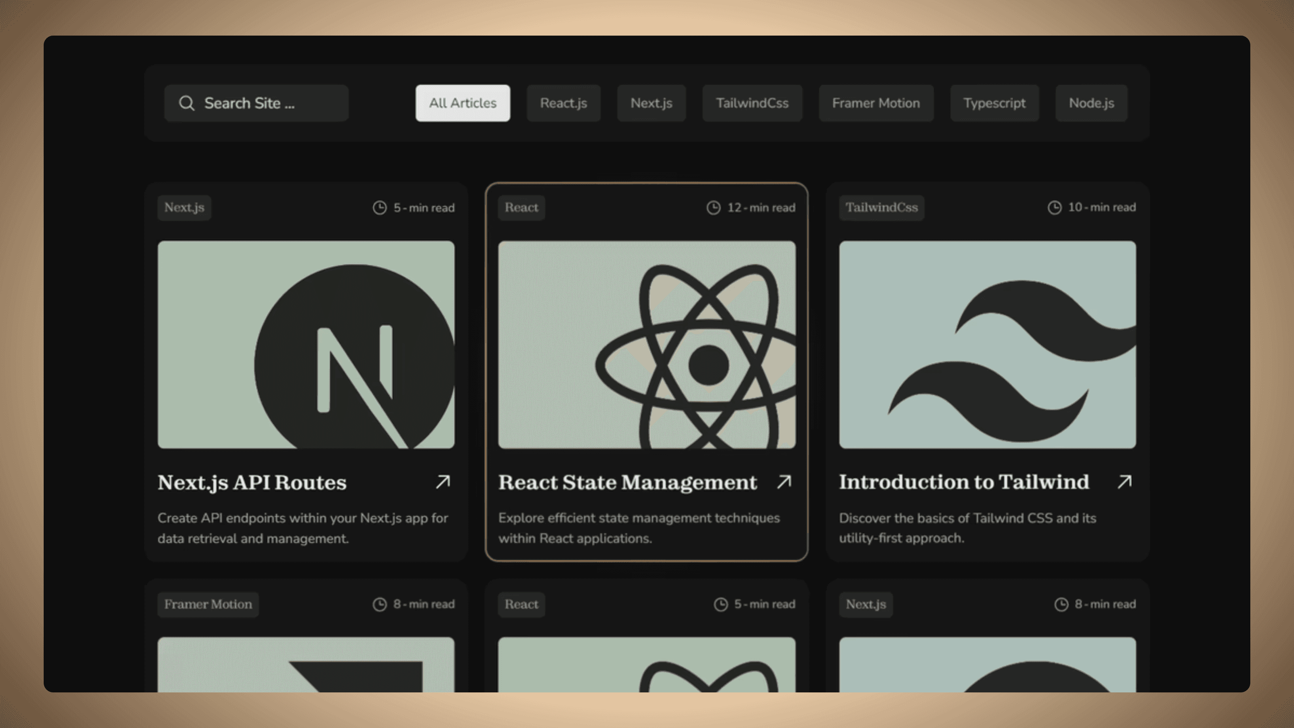Click the search magnifier icon
This screenshot has width=1294, height=728.
[186, 104]
